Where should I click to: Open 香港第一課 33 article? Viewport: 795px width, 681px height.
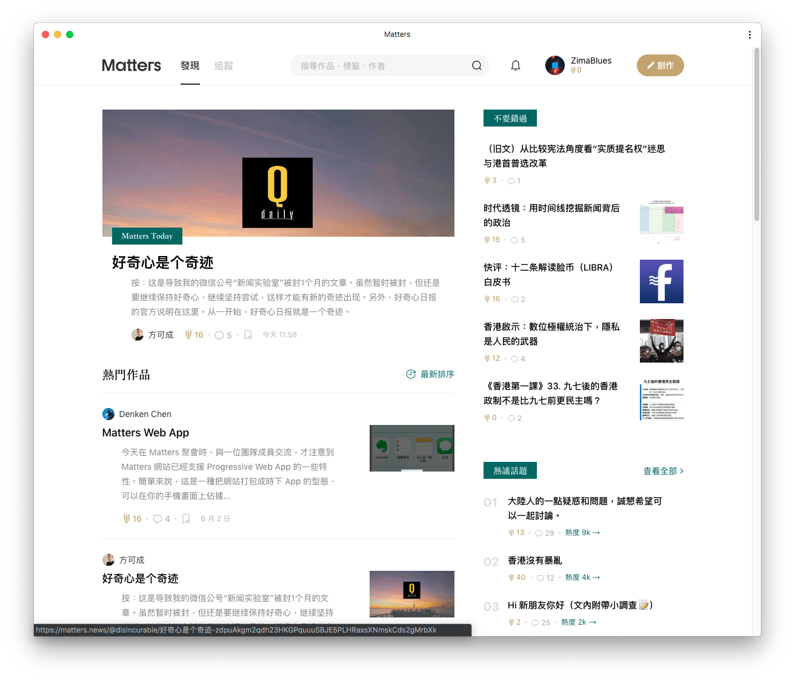(x=551, y=393)
